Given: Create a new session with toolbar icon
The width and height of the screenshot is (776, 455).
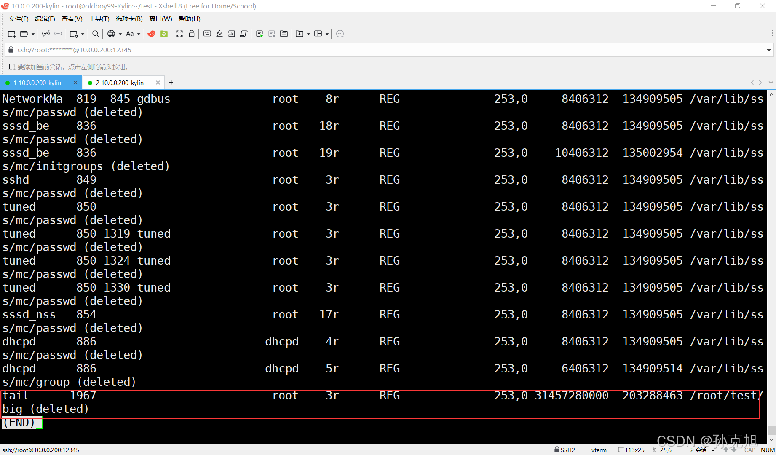Looking at the screenshot, I should 12,34.
